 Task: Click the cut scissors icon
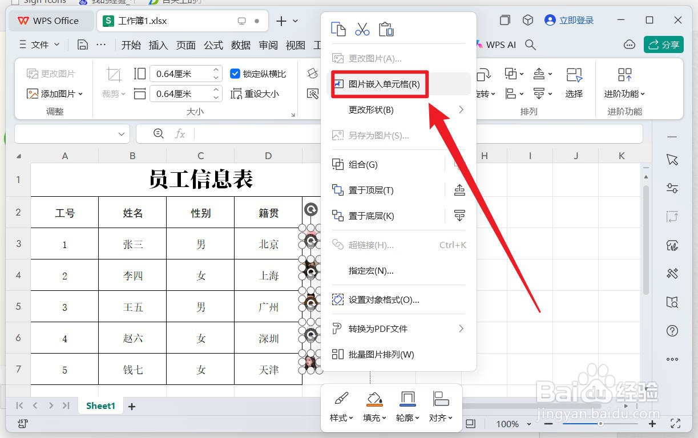362,29
